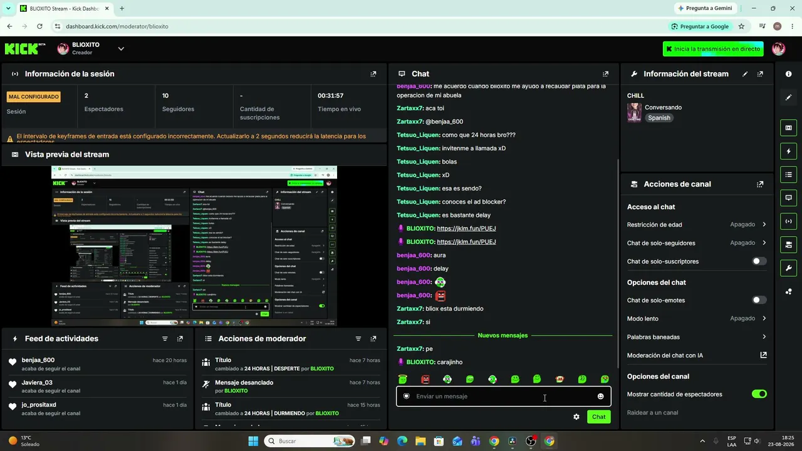Click 'Preguntar a Google' in address bar
This screenshot has width=802, height=451.
click(700, 26)
